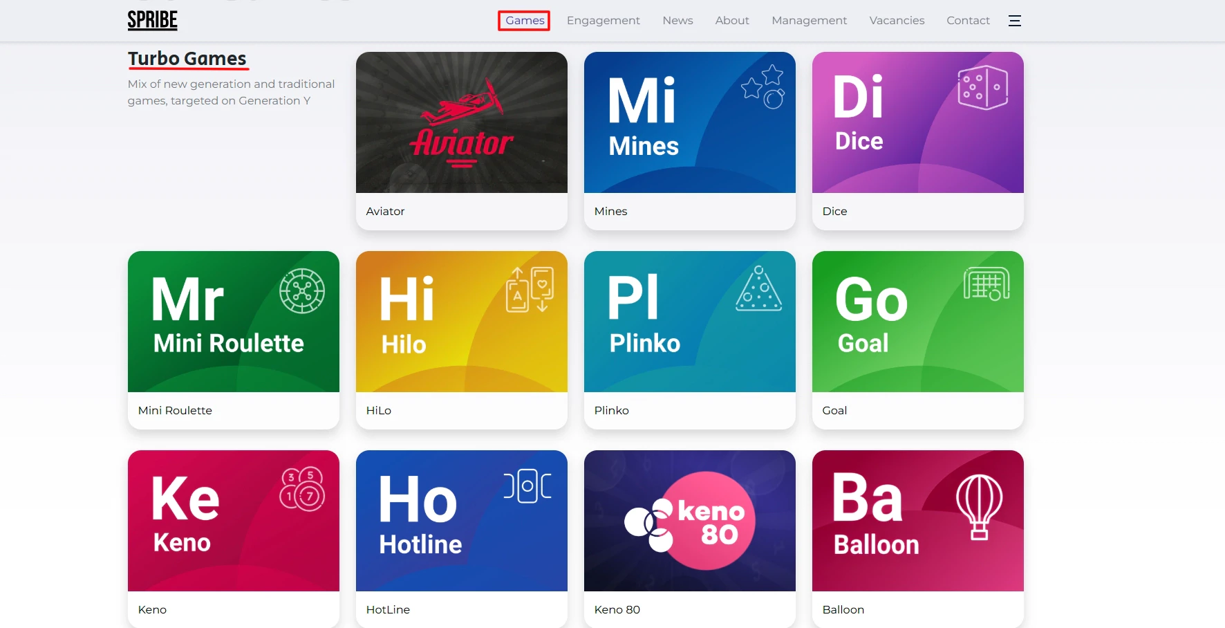Image resolution: width=1225 pixels, height=628 pixels.
Task: Select the yellow 'Hi' Hilo thumbnail
Action: tap(462, 322)
